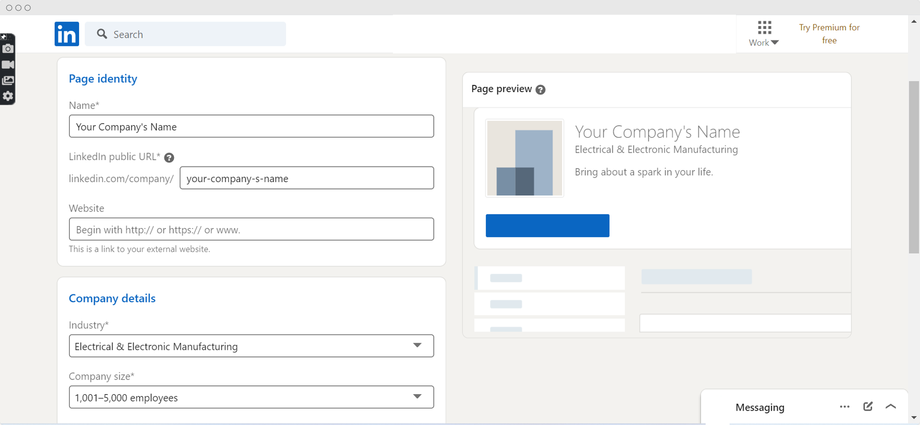This screenshot has width=920, height=425.
Task: Click the company logo placeholder in preview
Action: point(524,158)
